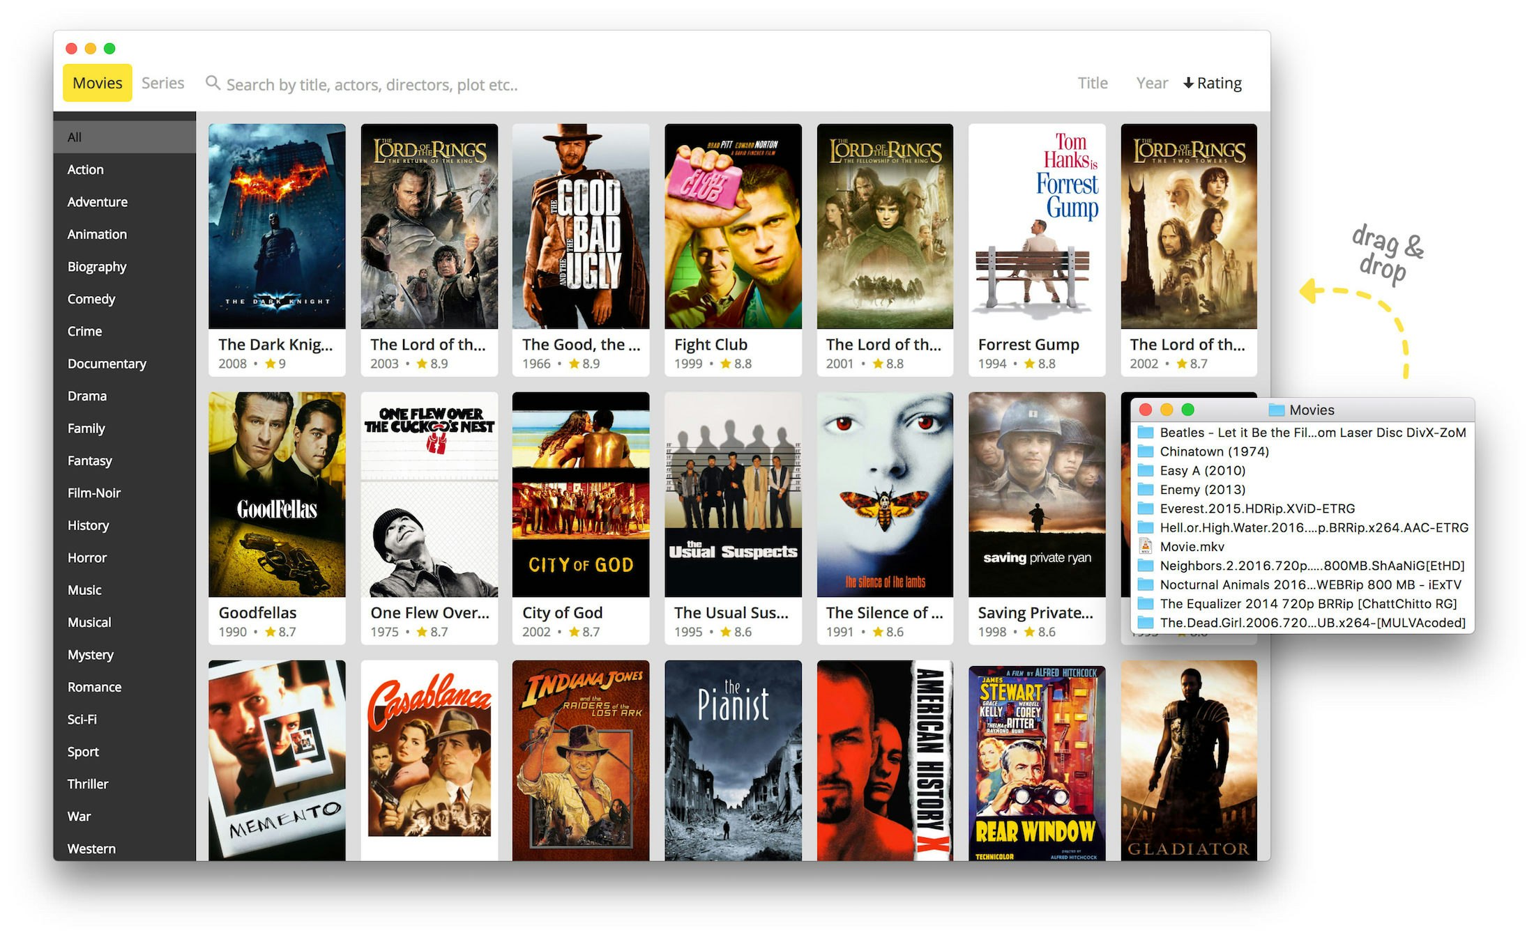Select the Movies tab
Viewport: 1534px width, 937px height.
click(x=97, y=82)
